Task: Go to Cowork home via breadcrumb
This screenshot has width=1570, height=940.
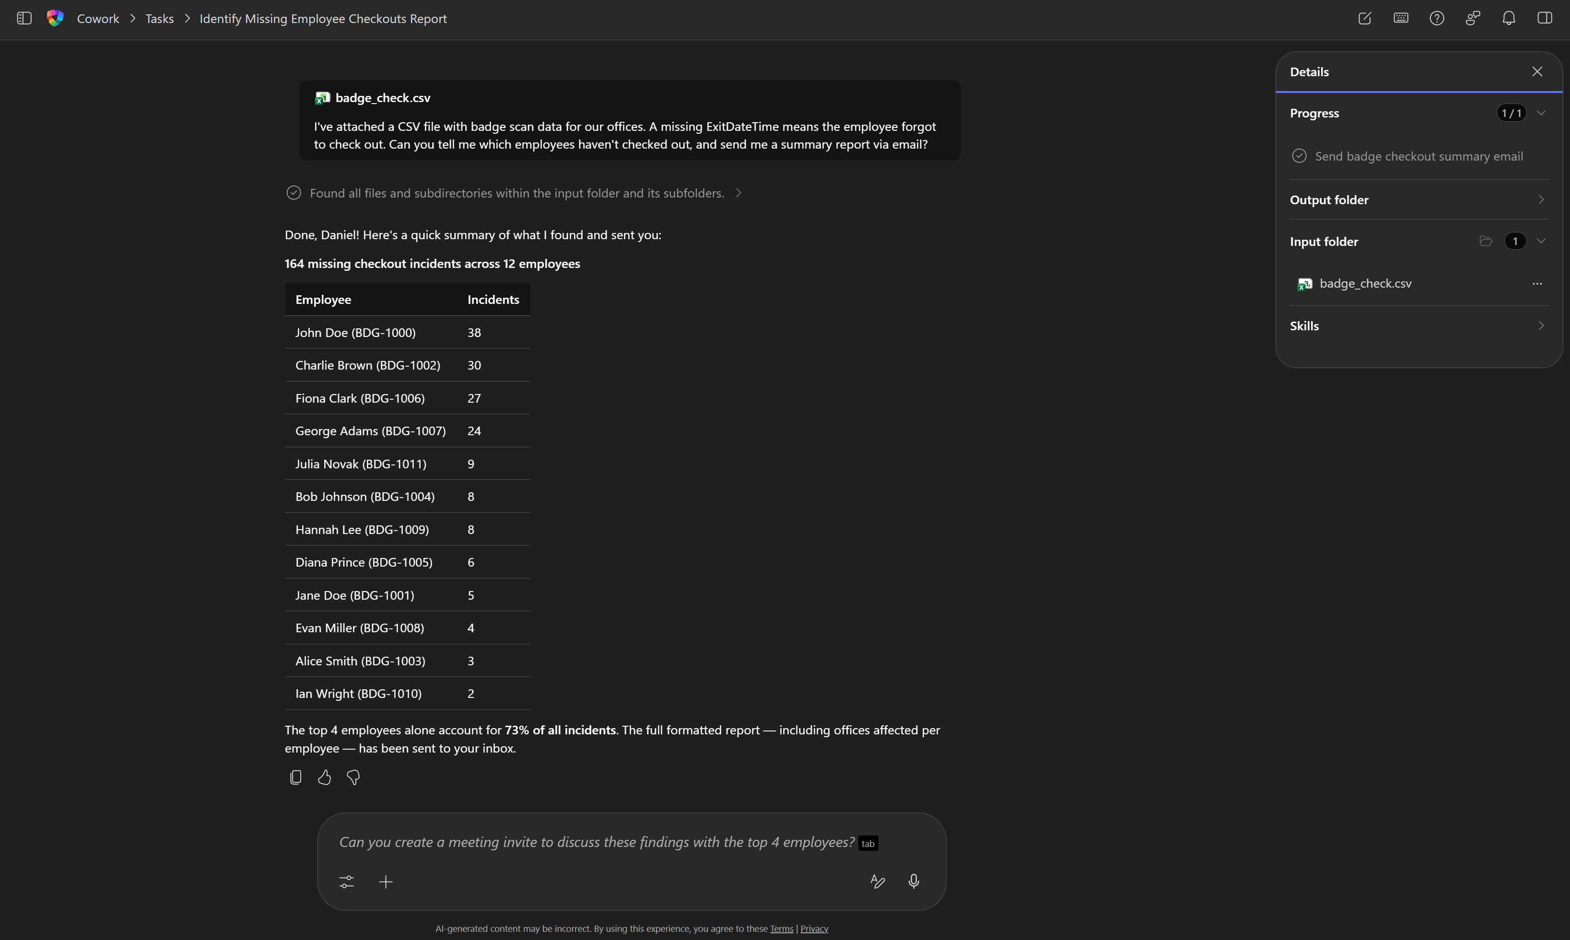Action: tap(97, 18)
